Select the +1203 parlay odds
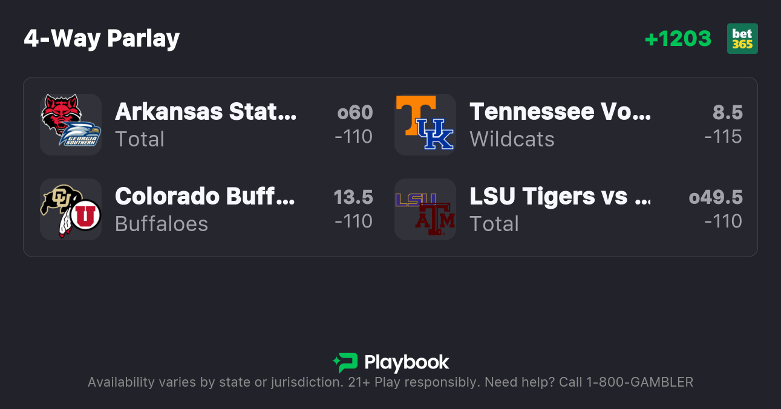 pos(678,39)
